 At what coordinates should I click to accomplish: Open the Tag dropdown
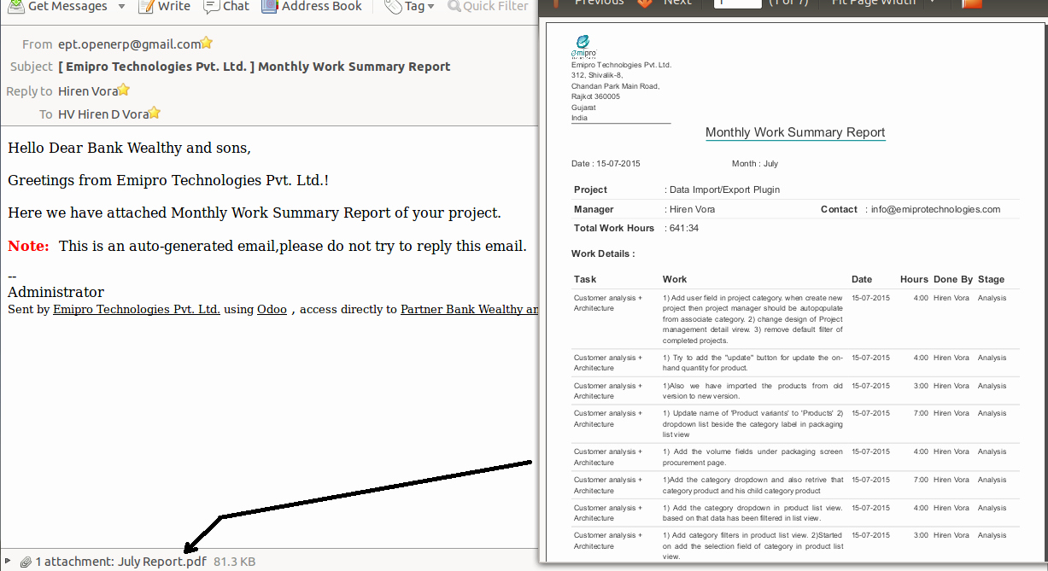(x=410, y=6)
